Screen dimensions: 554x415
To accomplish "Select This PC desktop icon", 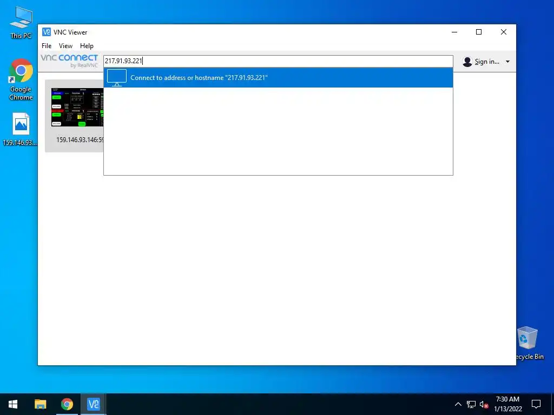I will point(21,23).
